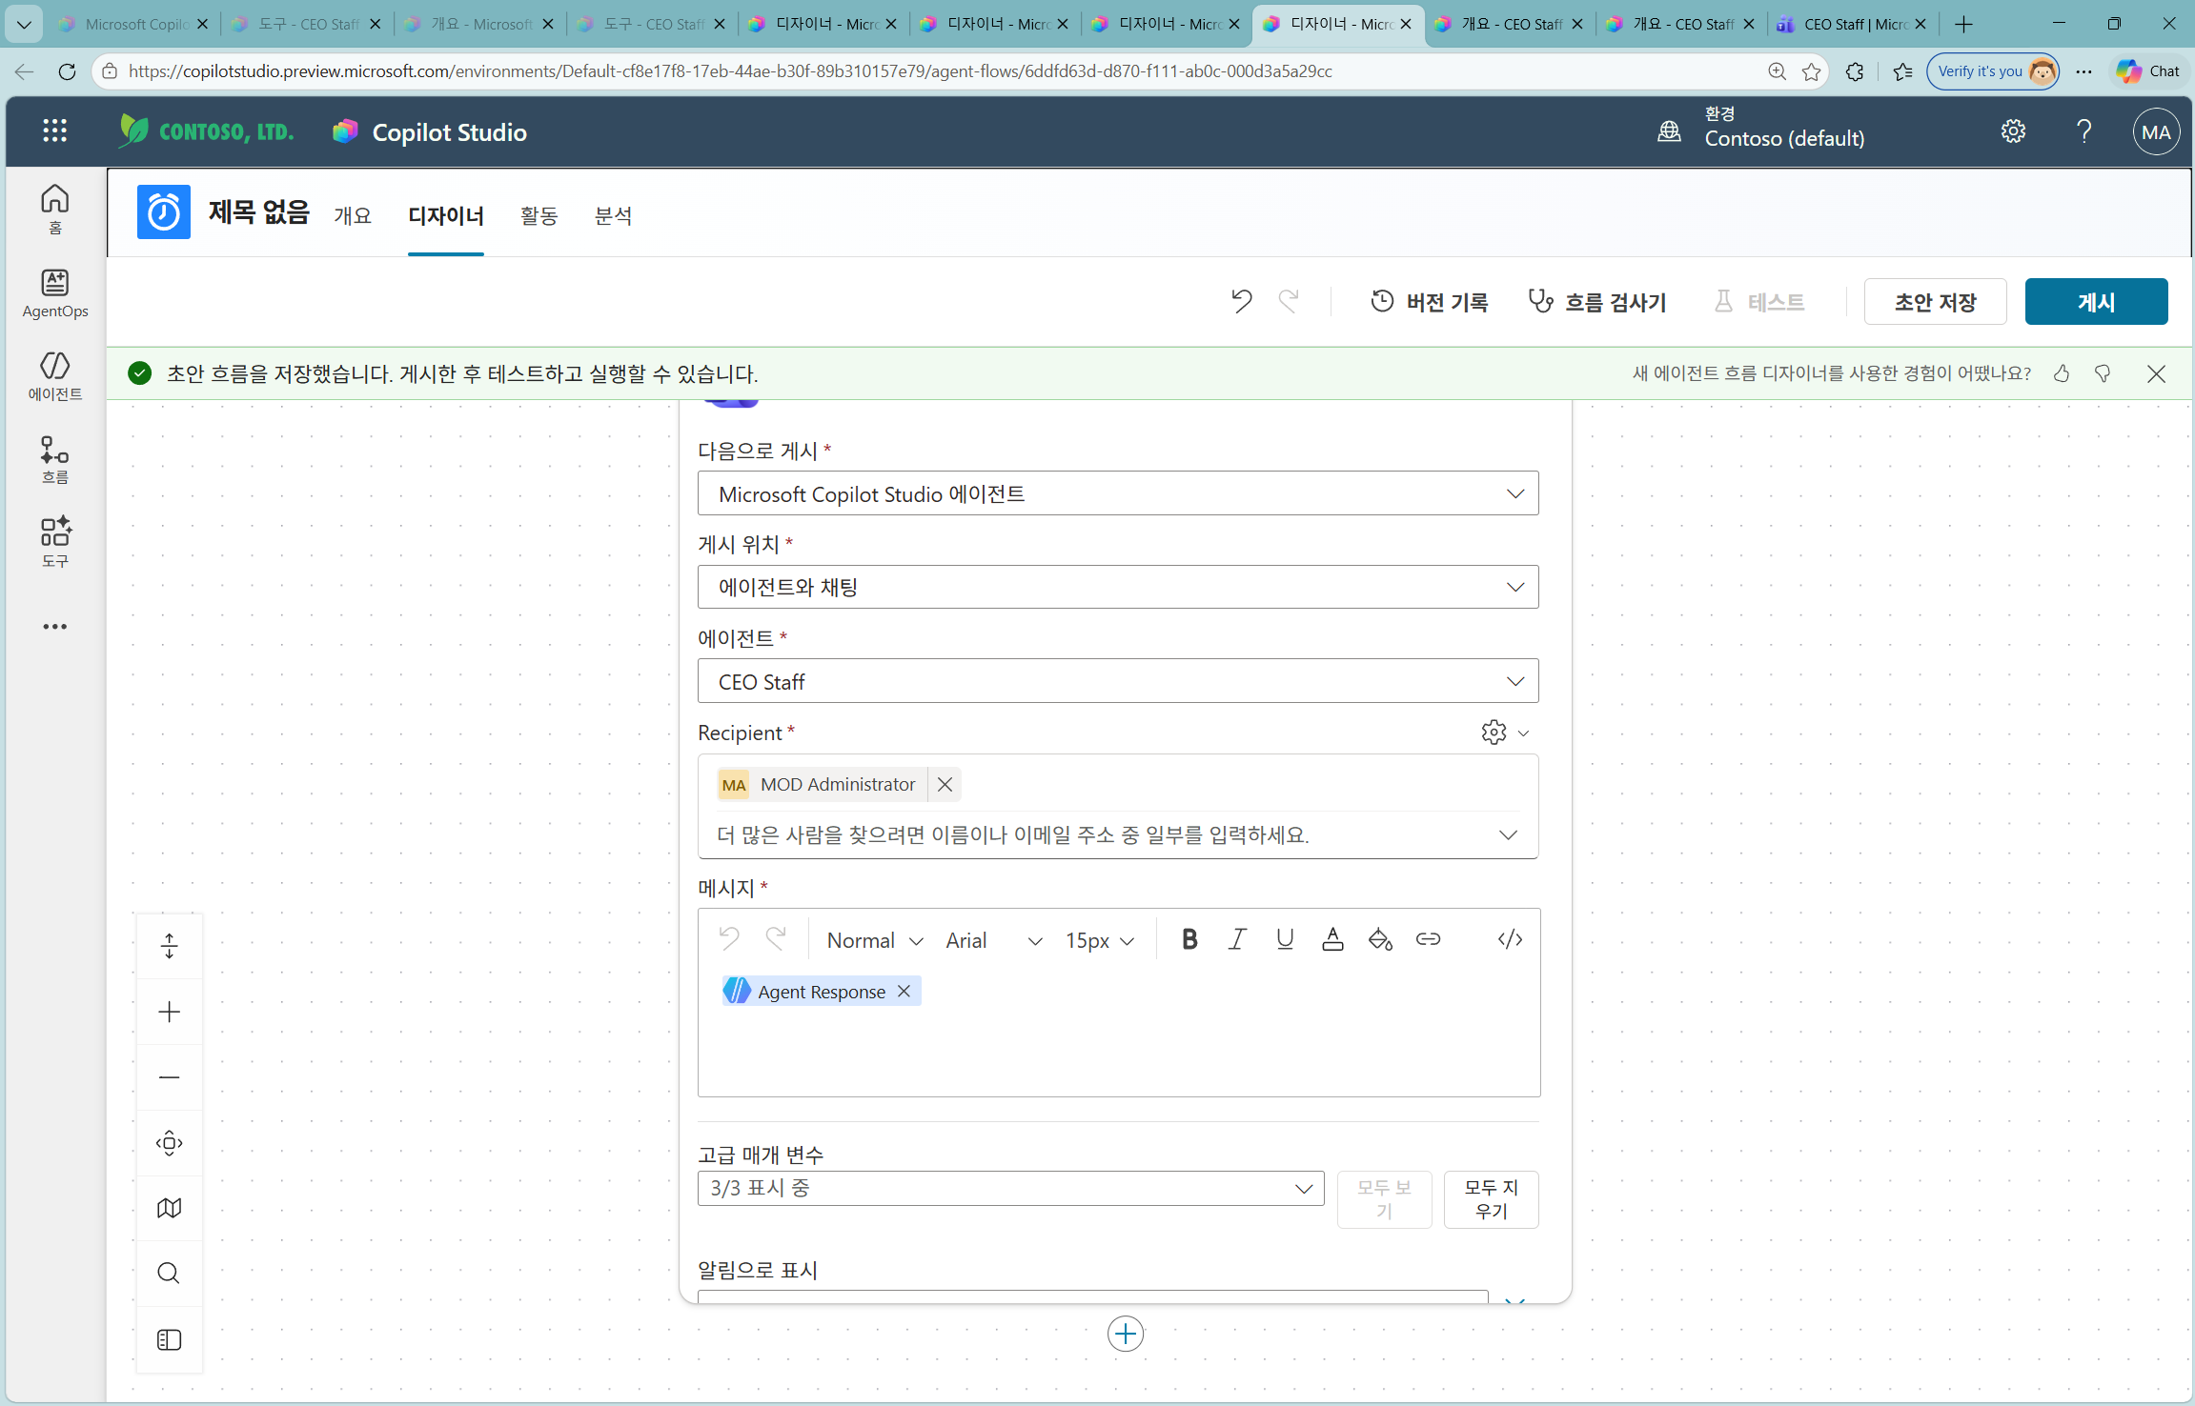
Task: Open the 고급 매개 변수 dropdown
Action: pyautogui.click(x=1010, y=1188)
